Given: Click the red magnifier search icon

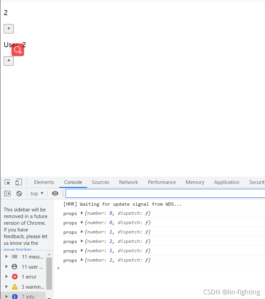Looking at the screenshot, I should [x=18, y=50].
